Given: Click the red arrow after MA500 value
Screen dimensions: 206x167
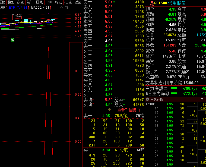Looking at the screenshot, I should (50, 8).
